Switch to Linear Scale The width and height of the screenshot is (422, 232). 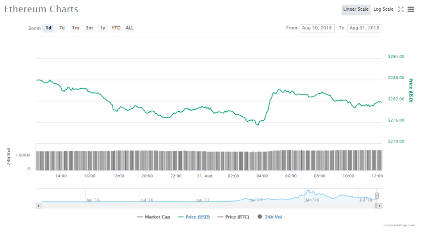(356, 9)
